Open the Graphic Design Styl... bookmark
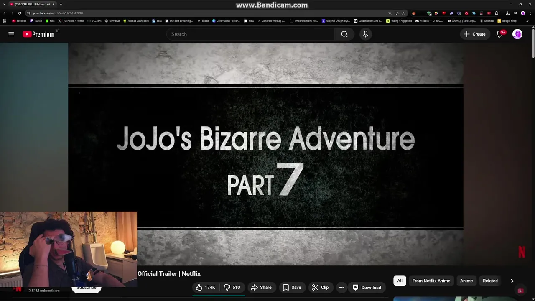Screen dimensions: 535x301 click(x=336, y=20)
